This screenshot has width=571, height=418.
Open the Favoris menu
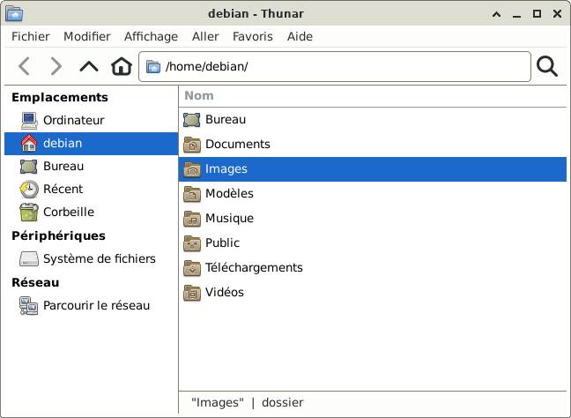coord(253,36)
